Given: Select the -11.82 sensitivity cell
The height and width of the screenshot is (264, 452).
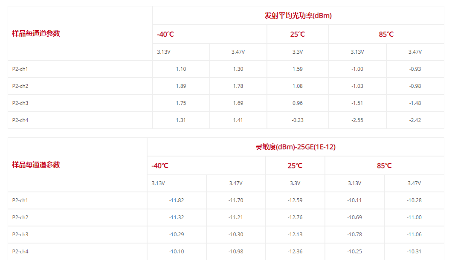Looking at the screenshot, I should pyautogui.click(x=177, y=200).
